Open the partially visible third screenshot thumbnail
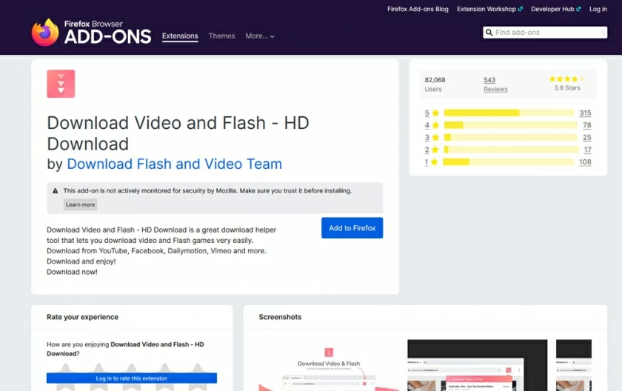Viewport: 622px width, 391px height. pyautogui.click(x=574, y=365)
